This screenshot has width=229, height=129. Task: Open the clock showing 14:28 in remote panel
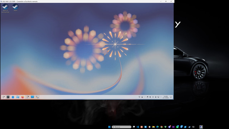166,97
